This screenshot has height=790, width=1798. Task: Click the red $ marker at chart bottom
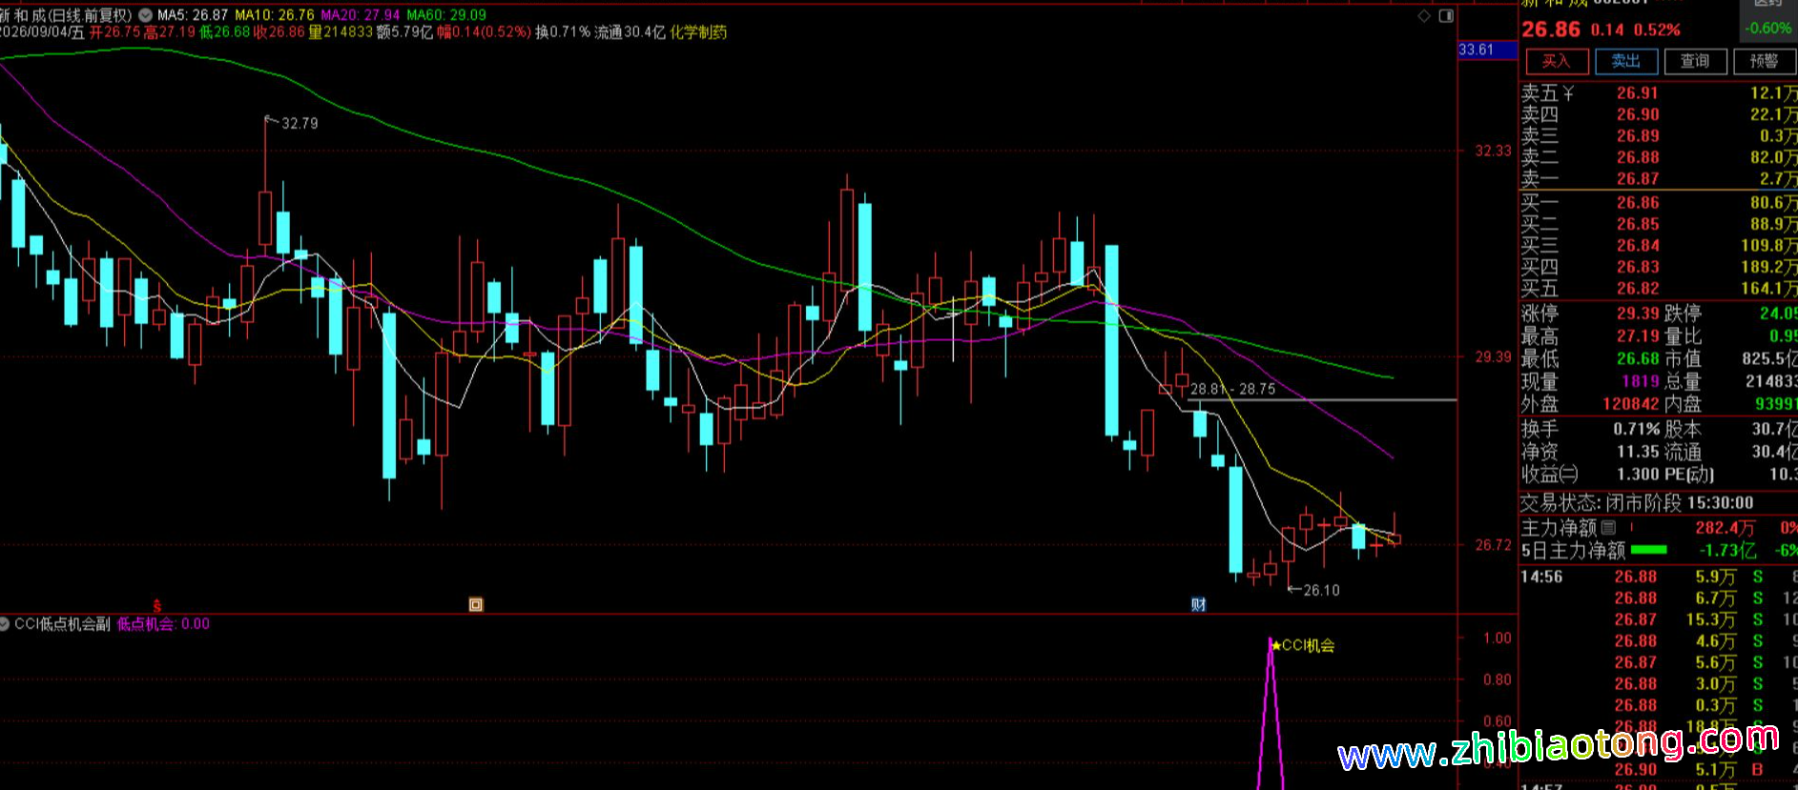[x=157, y=605]
